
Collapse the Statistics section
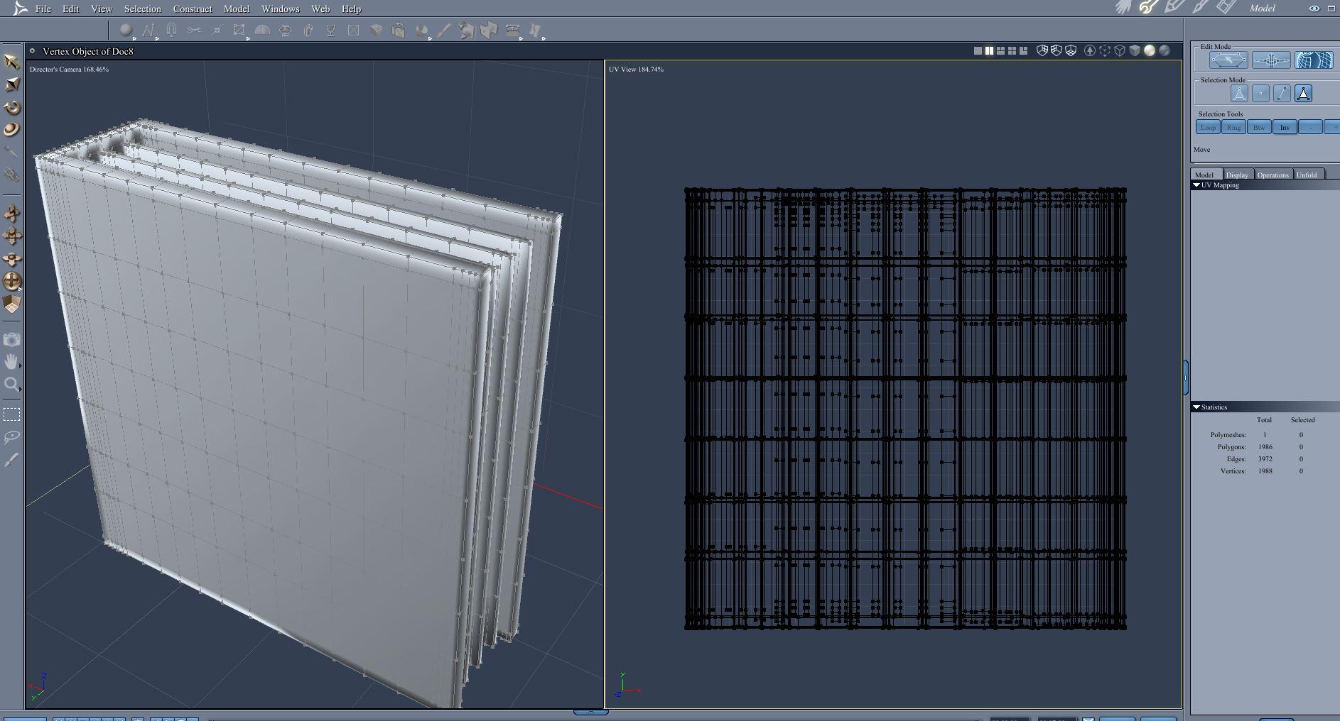[x=1196, y=407]
